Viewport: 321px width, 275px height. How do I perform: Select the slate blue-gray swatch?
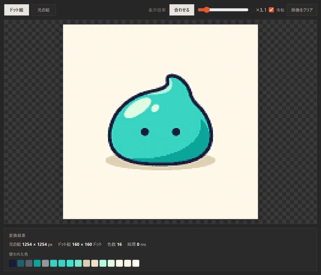click(29, 263)
